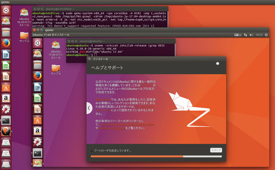This screenshot has height=170, width=275.
Task: Follow the オンライン link in the help text
Action: (x=146, y=85)
